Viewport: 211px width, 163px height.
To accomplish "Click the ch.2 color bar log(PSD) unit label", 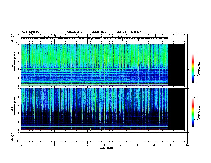I will pyautogui.click(x=199, y=113).
